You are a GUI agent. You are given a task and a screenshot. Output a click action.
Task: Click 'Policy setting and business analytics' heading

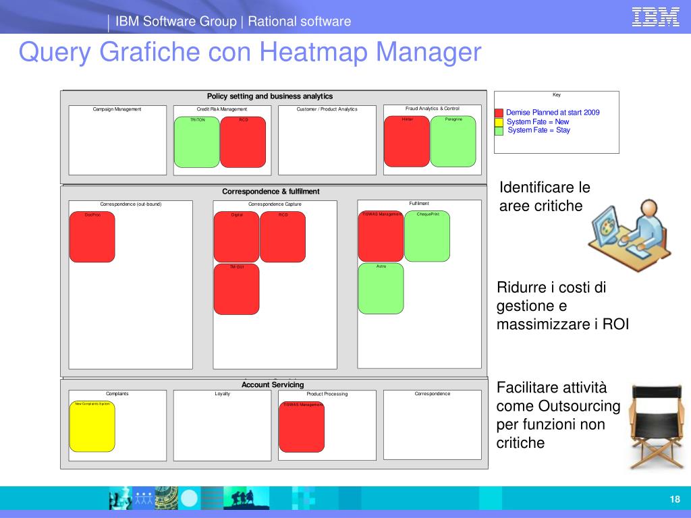click(270, 96)
